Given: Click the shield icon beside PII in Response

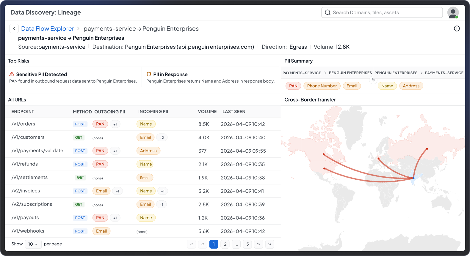Looking at the screenshot, I should [x=149, y=74].
